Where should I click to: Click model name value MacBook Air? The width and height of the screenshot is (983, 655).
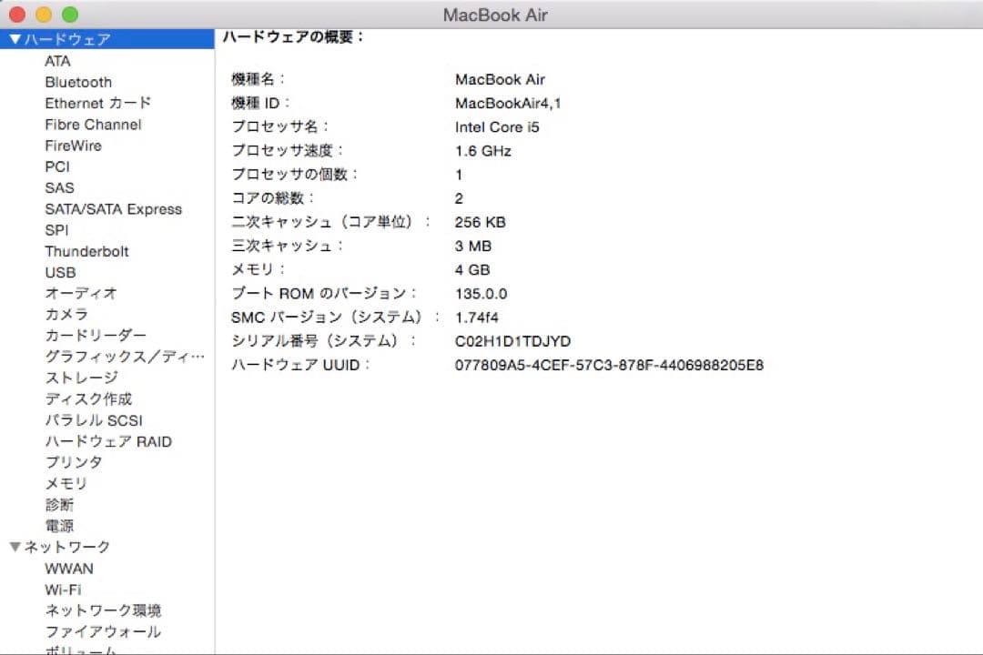[x=500, y=80]
